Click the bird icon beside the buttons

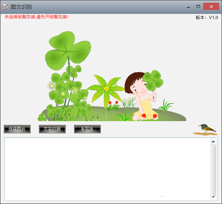click(205, 130)
